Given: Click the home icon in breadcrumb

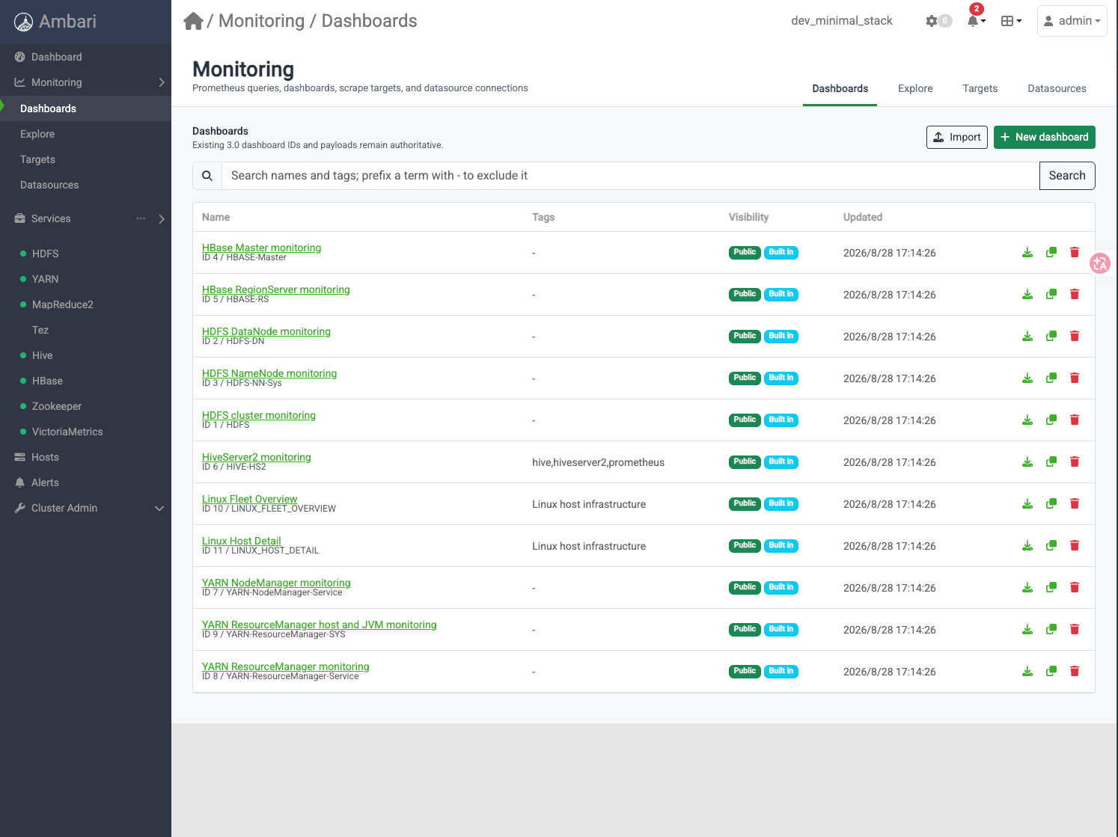Looking at the screenshot, I should (x=193, y=21).
